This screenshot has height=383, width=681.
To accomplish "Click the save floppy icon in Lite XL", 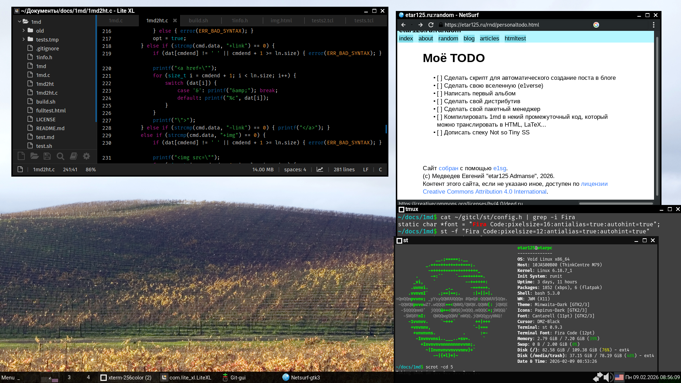I will click(47, 156).
